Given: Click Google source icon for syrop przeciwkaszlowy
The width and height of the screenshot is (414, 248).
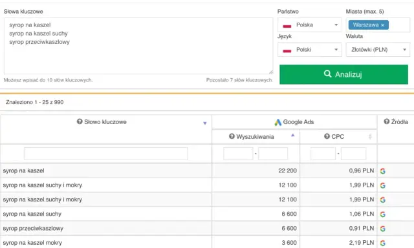Looking at the screenshot, I should pyautogui.click(x=382, y=229).
